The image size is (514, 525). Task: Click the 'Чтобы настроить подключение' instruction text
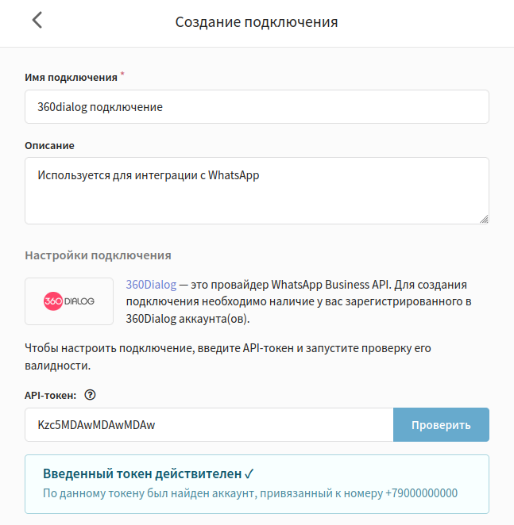tap(228, 357)
